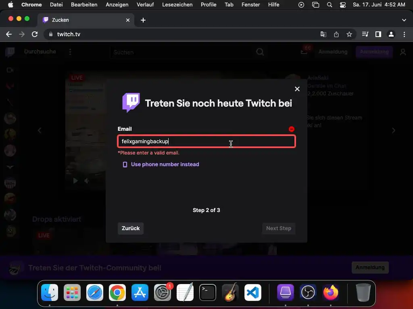Click the Twitch search field Suchen

pyautogui.click(x=182, y=52)
